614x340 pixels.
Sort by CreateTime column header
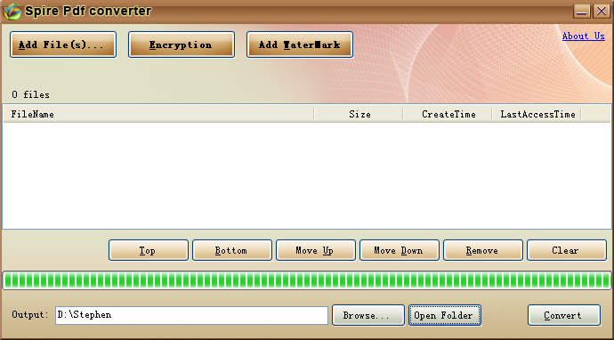tap(448, 114)
